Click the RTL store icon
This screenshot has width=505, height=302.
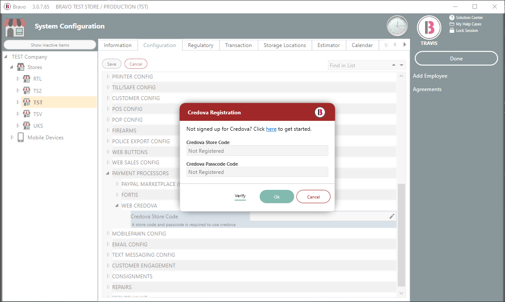tap(26, 79)
